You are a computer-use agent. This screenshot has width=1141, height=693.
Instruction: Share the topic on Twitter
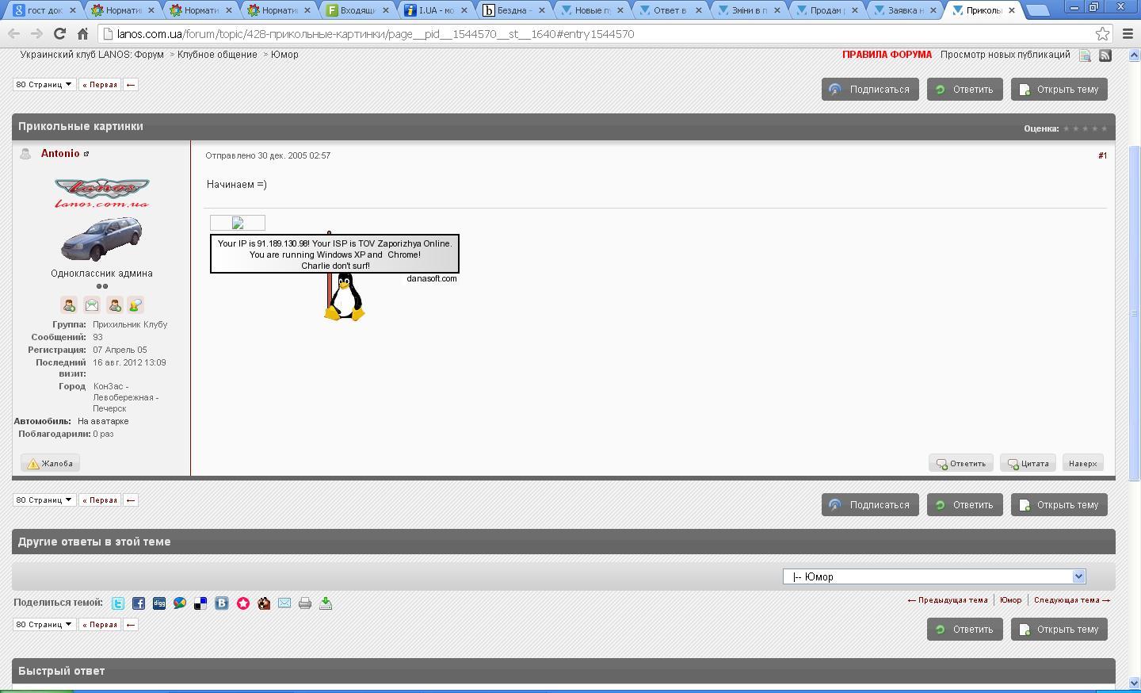[x=118, y=603]
